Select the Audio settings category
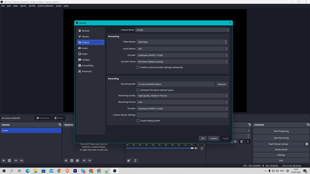This screenshot has height=174, width=310. click(x=90, y=48)
